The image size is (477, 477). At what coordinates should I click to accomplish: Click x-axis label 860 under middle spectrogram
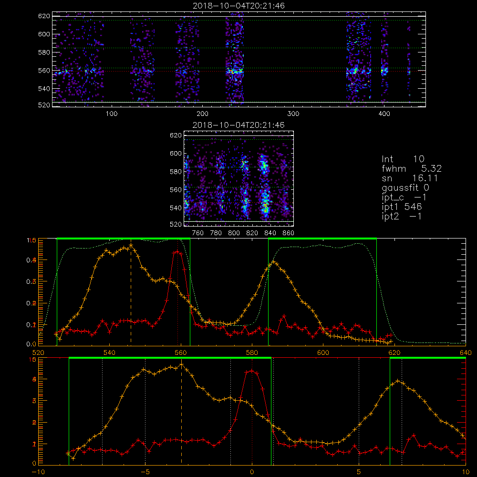click(x=289, y=233)
